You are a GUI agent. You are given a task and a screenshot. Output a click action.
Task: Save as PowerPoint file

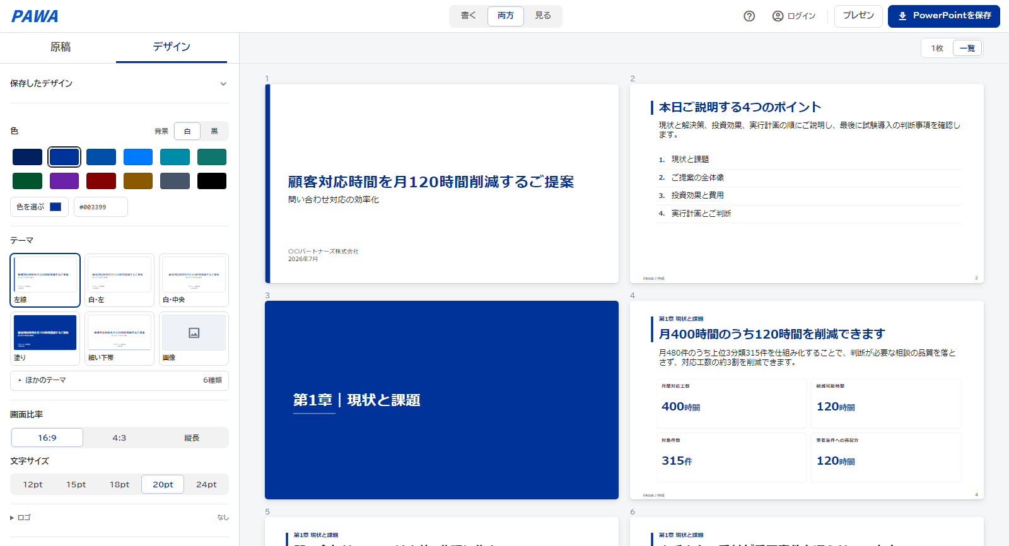pos(944,16)
